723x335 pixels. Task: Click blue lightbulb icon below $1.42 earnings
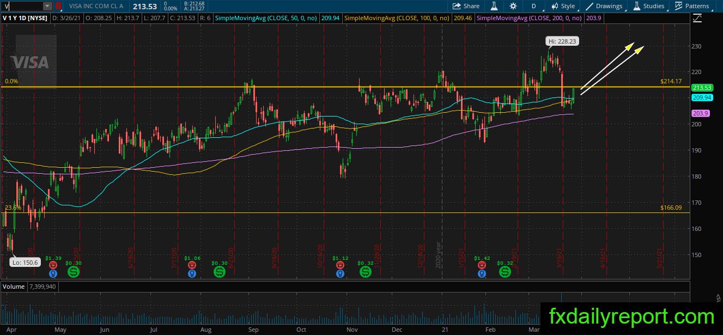(482, 274)
